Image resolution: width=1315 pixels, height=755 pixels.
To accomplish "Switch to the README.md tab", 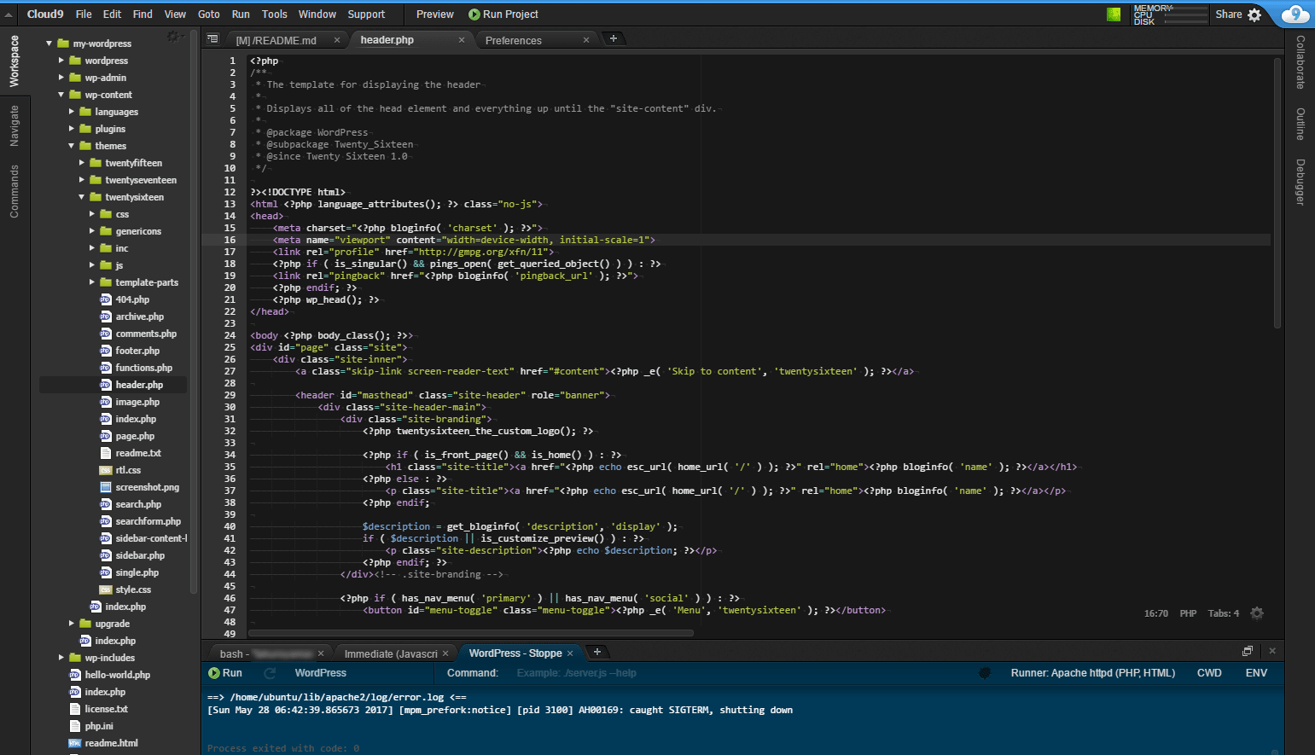I will pyautogui.click(x=276, y=40).
